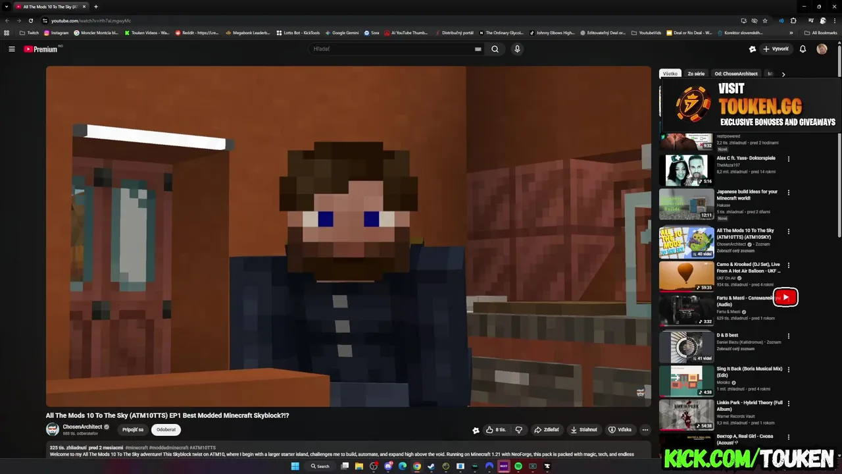
Task: Open options for Alex C ft. Yass video
Action: 789,159
